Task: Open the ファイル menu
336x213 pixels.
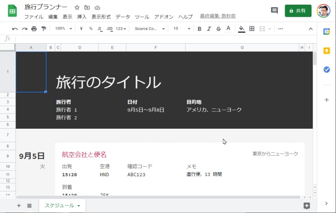Action: click(34, 17)
